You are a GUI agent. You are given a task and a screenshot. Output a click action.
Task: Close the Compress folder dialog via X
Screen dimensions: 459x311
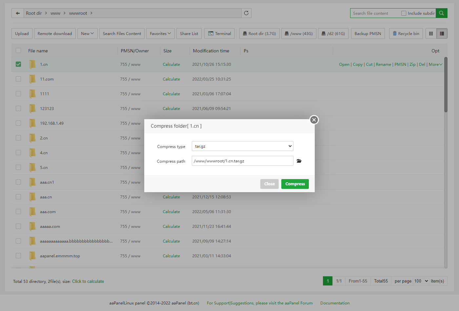tap(314, 120)
